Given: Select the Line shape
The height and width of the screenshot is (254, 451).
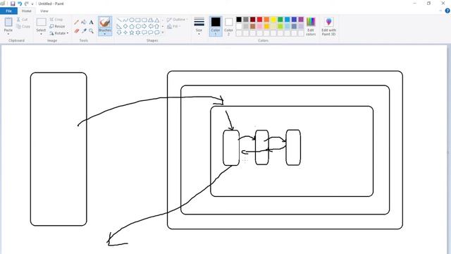Looking at the screenshot, I should point(119,20).
